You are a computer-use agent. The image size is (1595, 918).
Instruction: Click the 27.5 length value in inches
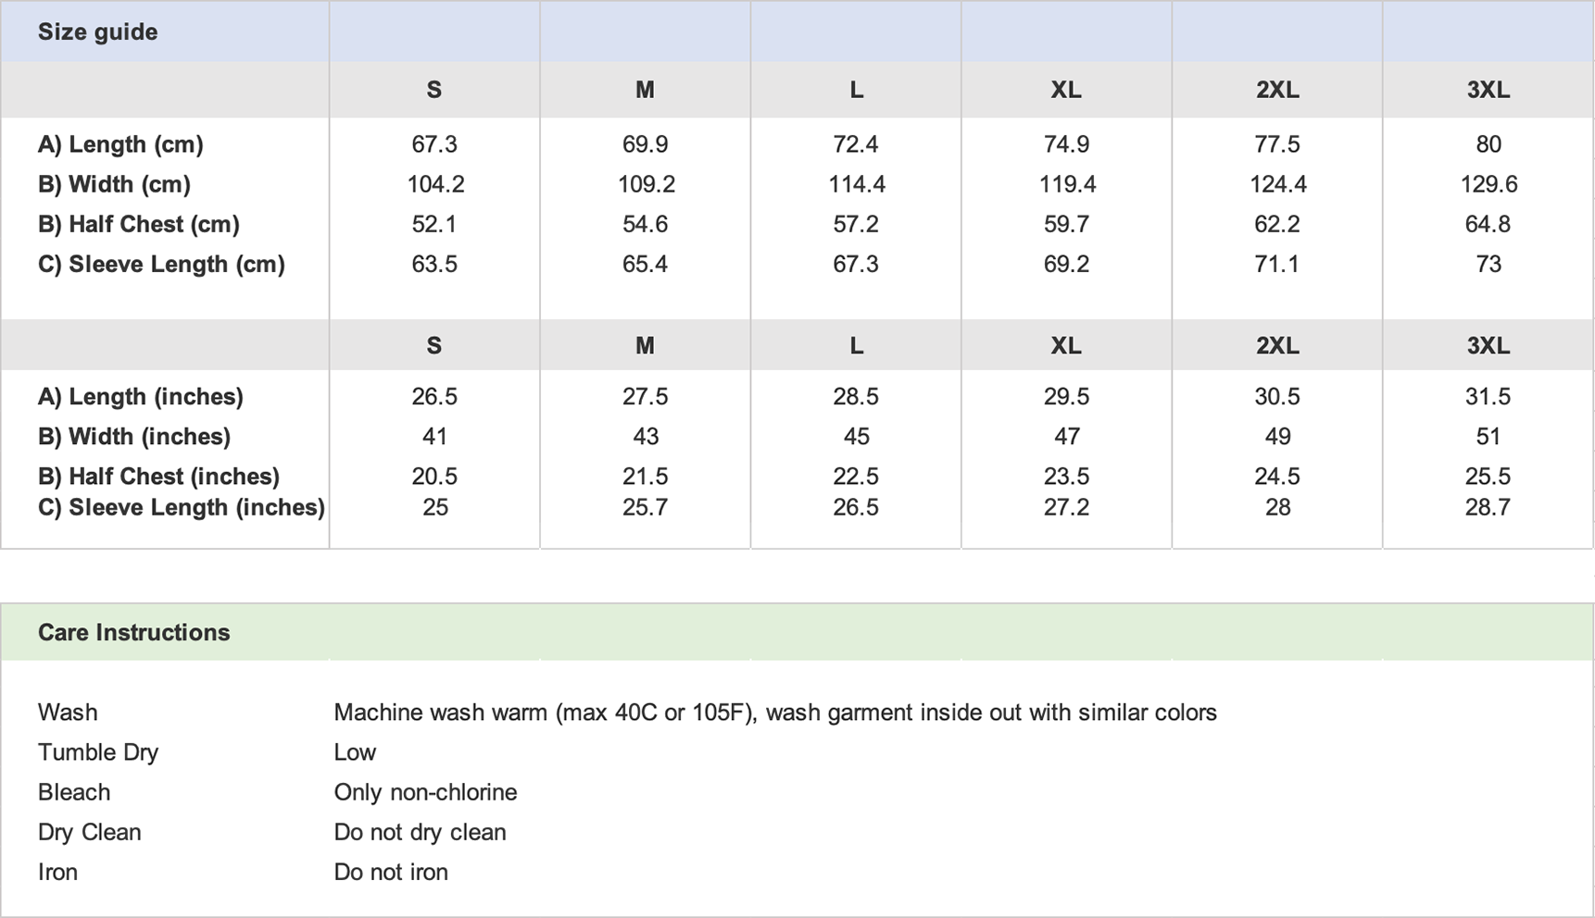tap(645, 396)
